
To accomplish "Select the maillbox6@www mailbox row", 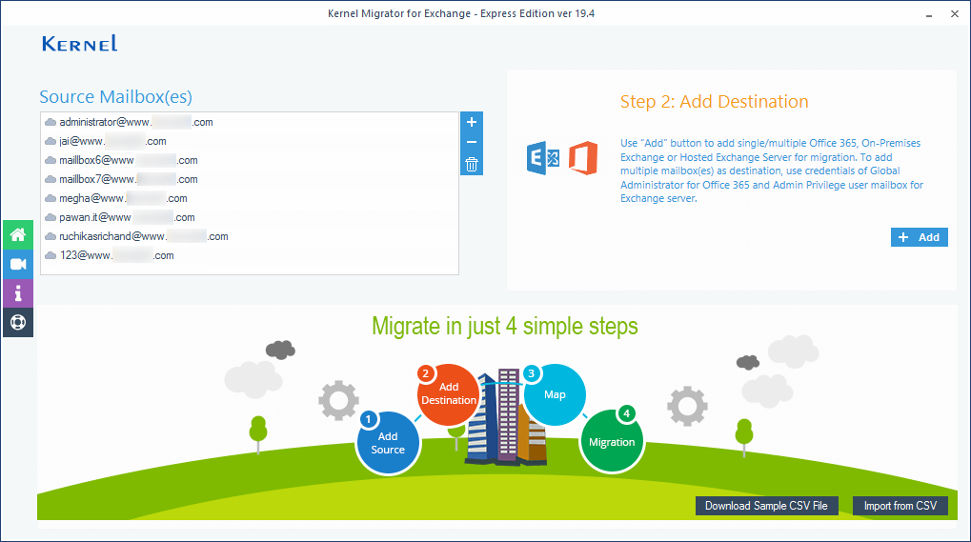I will point(249,160).
